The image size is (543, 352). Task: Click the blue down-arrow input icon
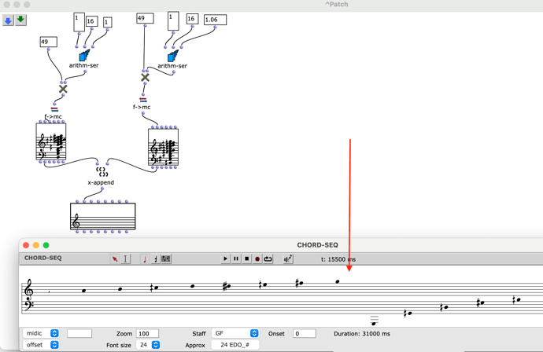point(8,20)
